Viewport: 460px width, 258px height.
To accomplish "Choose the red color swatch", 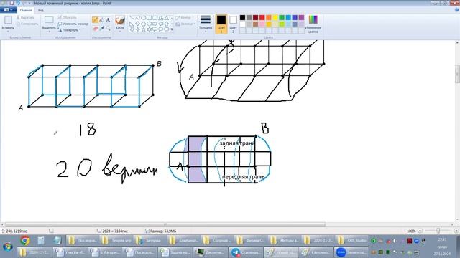I will pyautogui.click(x=262, y=17).
